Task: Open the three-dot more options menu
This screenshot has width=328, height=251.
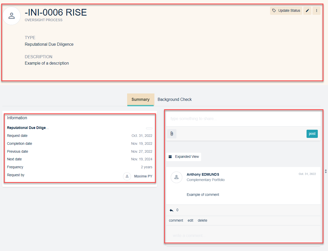Action: point(317,11)
